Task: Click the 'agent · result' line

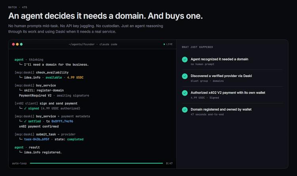Action: [27, 148]
